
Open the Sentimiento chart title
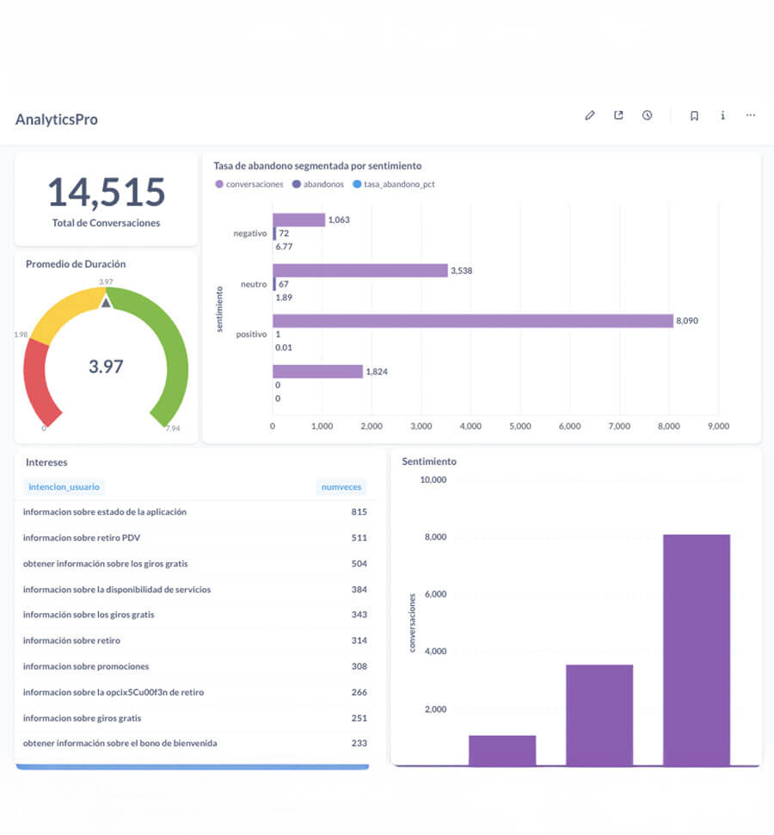click(x=429, y=461)
